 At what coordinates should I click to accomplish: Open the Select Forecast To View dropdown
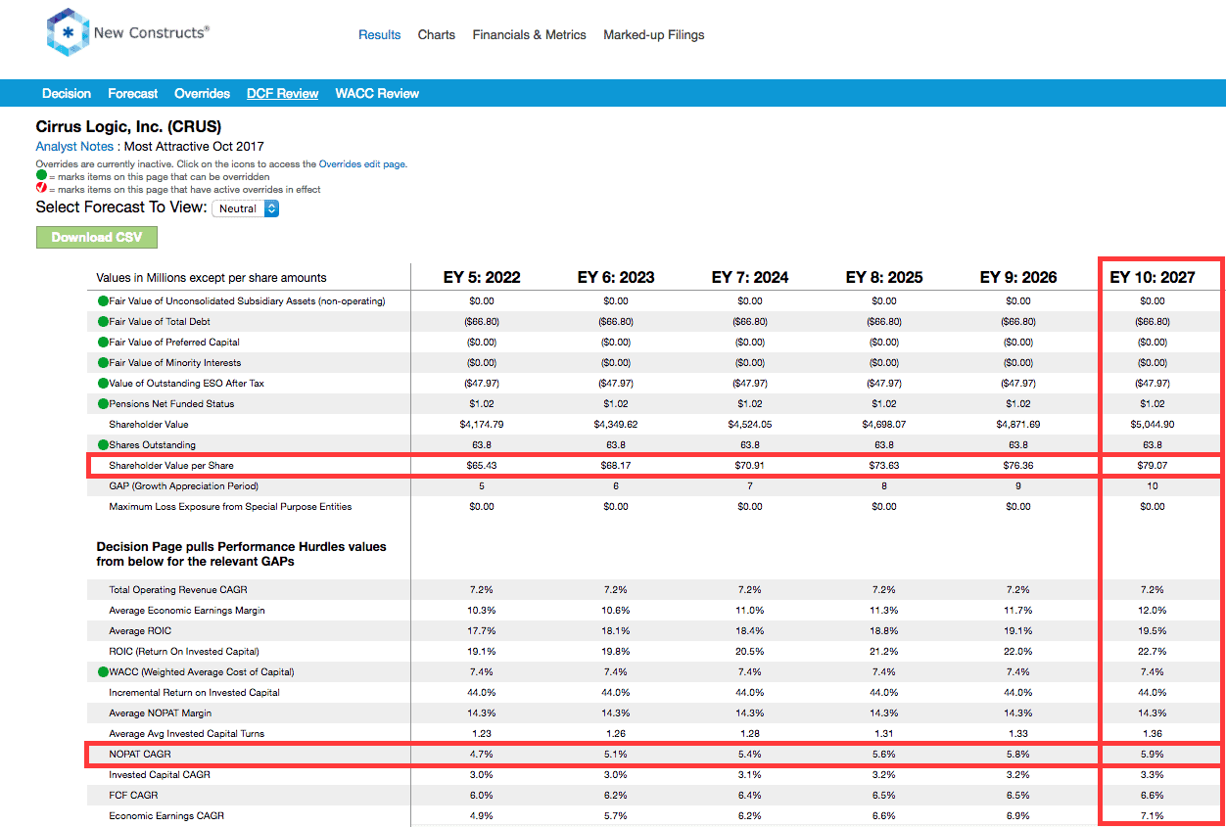pyautogui.click(x=246, y=208)
